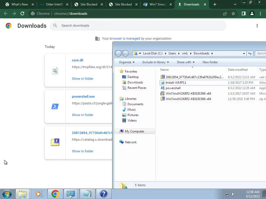266x199 pixels.
Task: Expand Downloads breadcrumb arrow in address bar
Action: [x=212, y=53]
